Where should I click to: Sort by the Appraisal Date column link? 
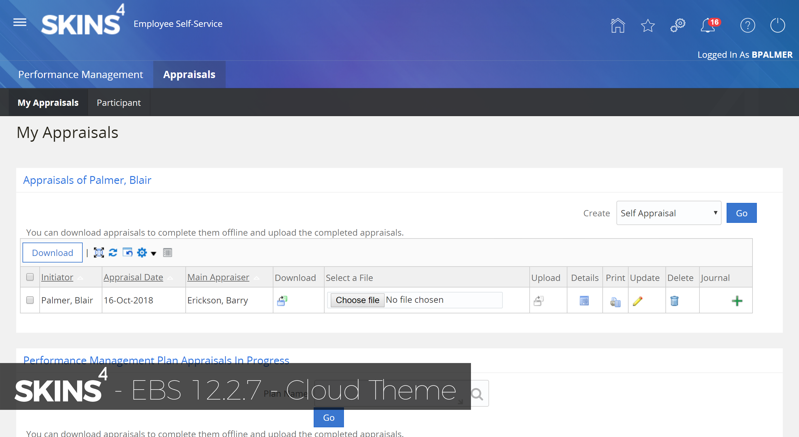coord(133,277)
